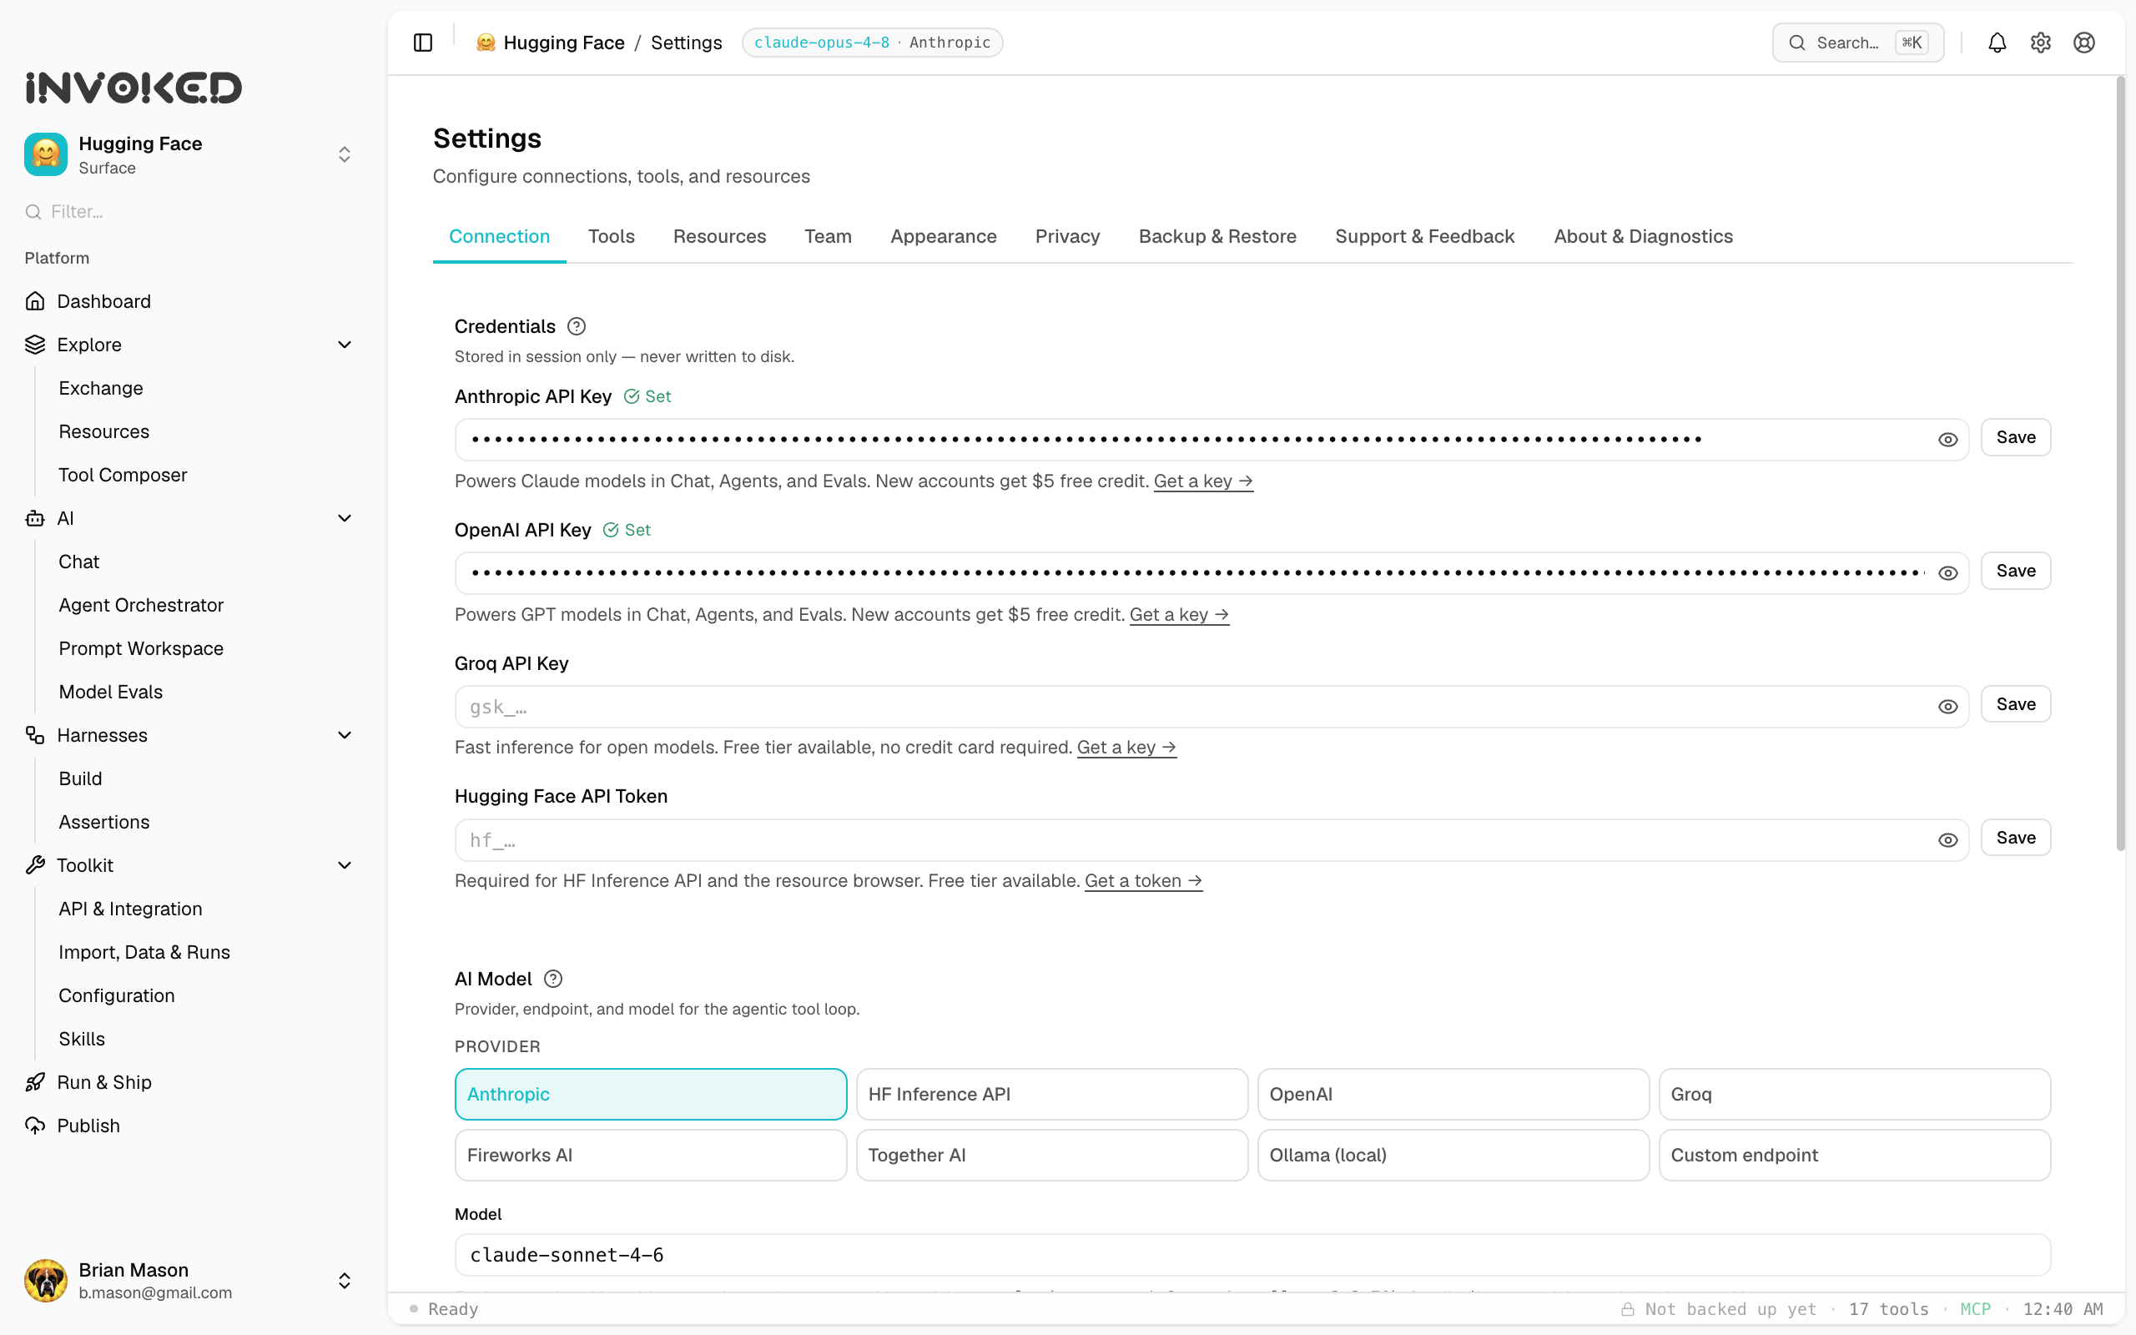Click the help lifebuoy icon in header
2136x1335 pixels.
[2084, 43]
